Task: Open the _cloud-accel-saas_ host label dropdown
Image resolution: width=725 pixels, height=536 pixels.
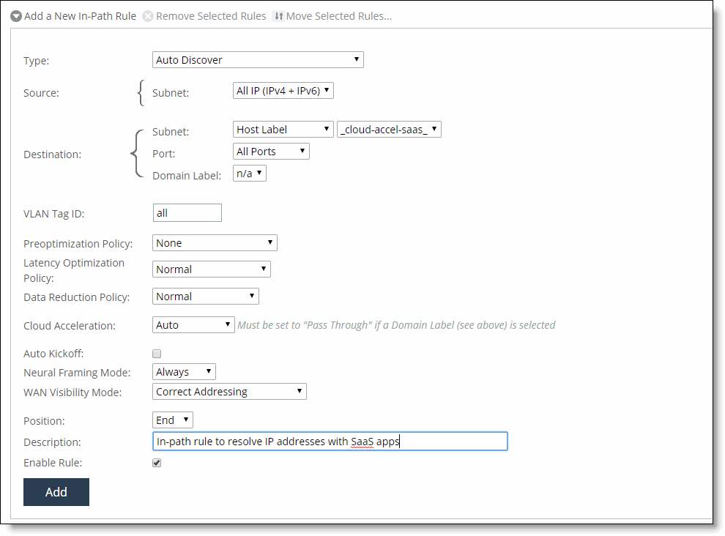Action: click(x=389, y=130)
